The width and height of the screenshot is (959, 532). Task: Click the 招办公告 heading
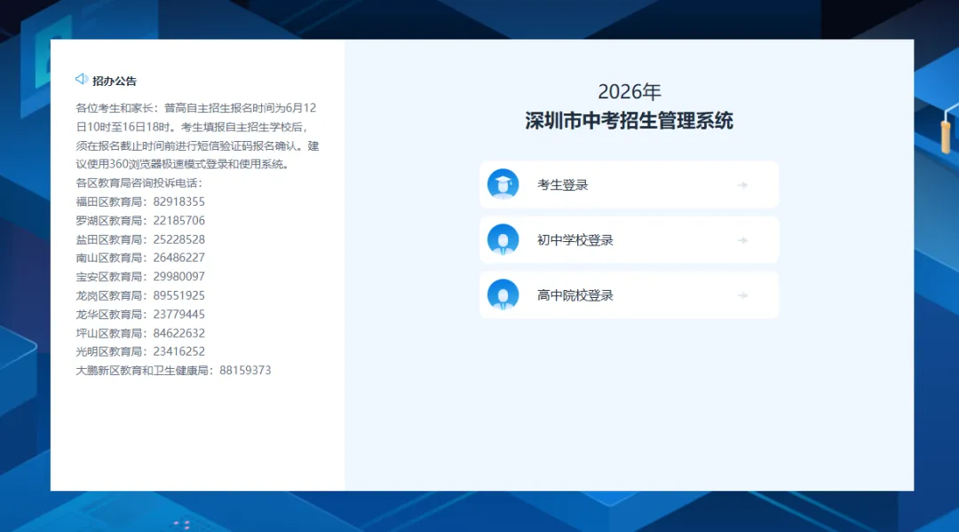[x=115, y=81]
